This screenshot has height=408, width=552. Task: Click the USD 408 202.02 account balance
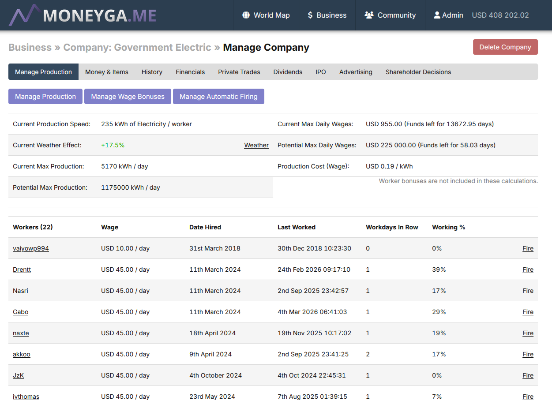[x=500, y=15]
